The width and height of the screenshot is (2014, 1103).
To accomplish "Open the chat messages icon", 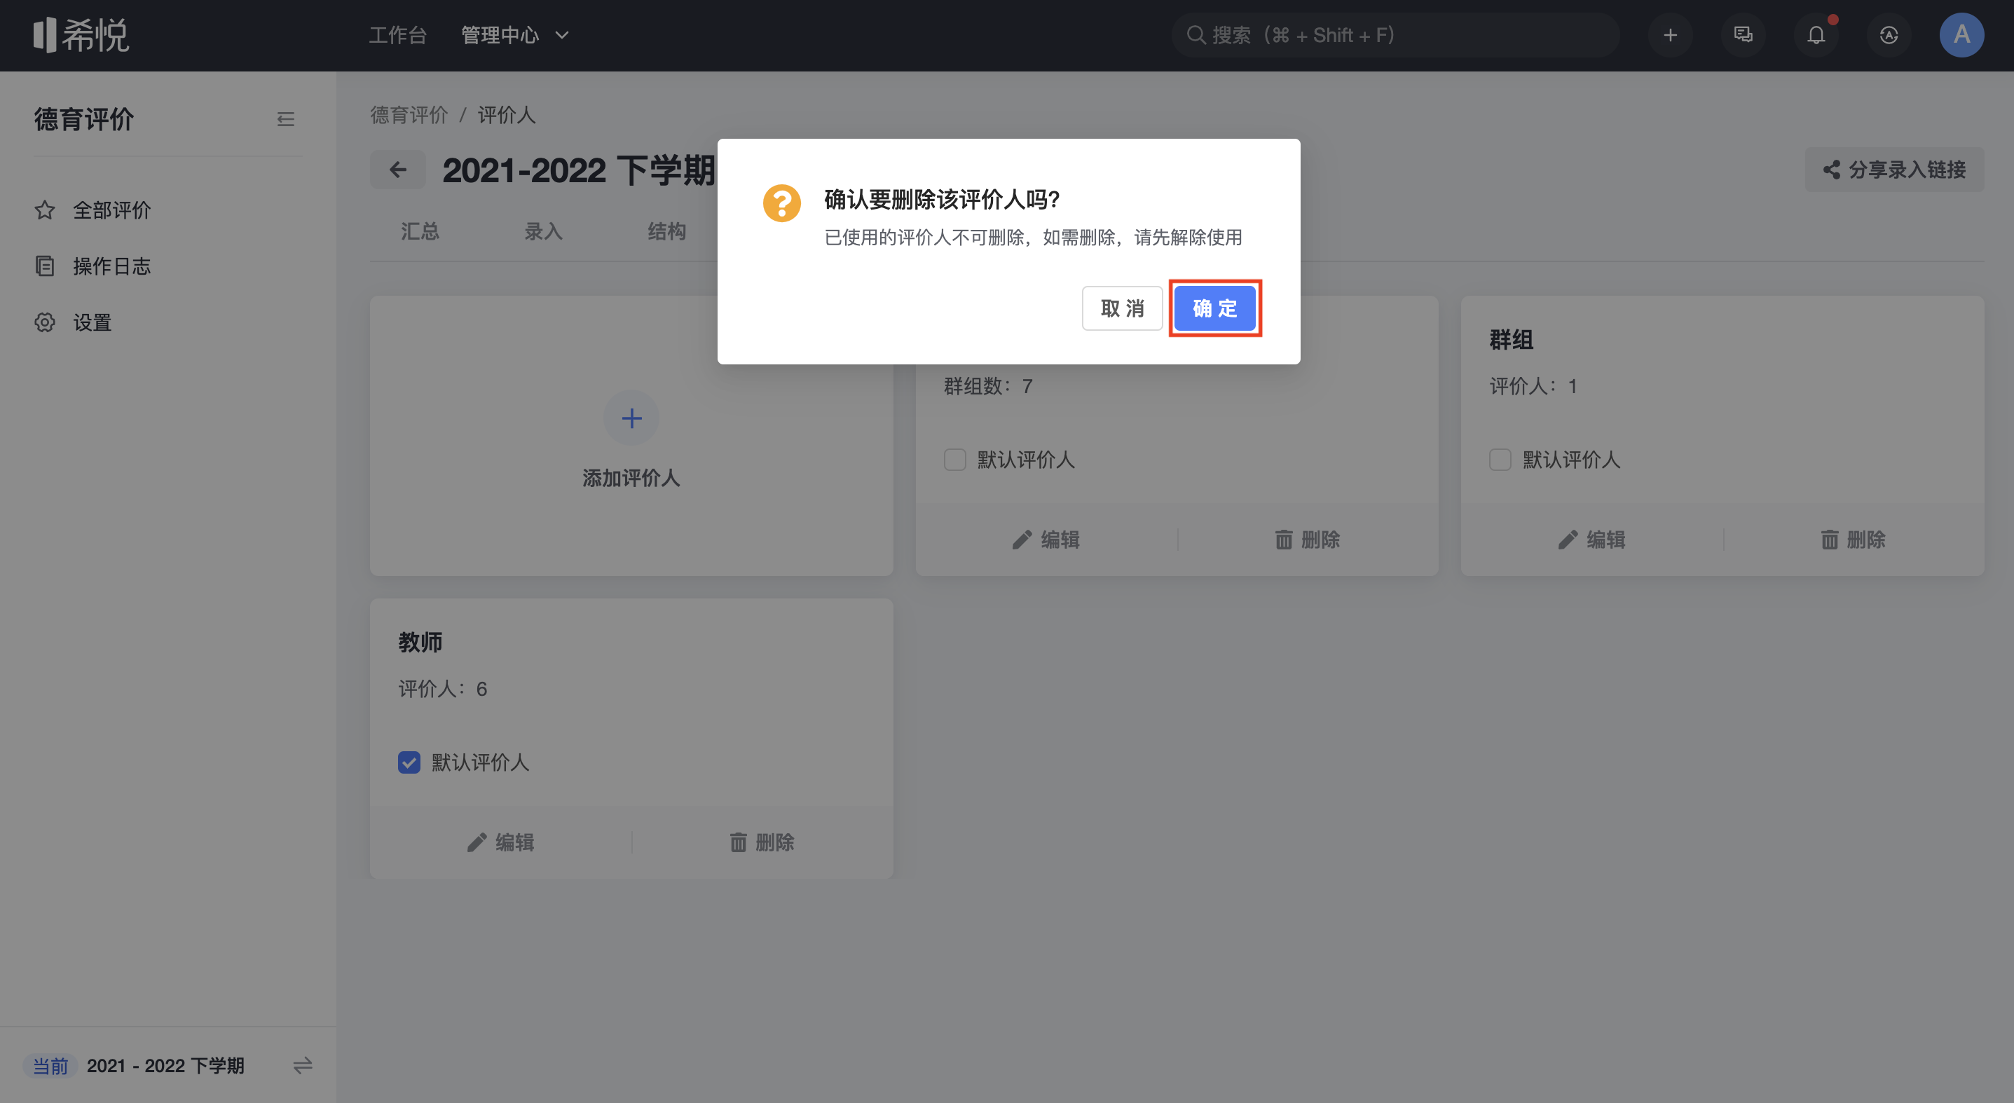I will point(1743,35).
